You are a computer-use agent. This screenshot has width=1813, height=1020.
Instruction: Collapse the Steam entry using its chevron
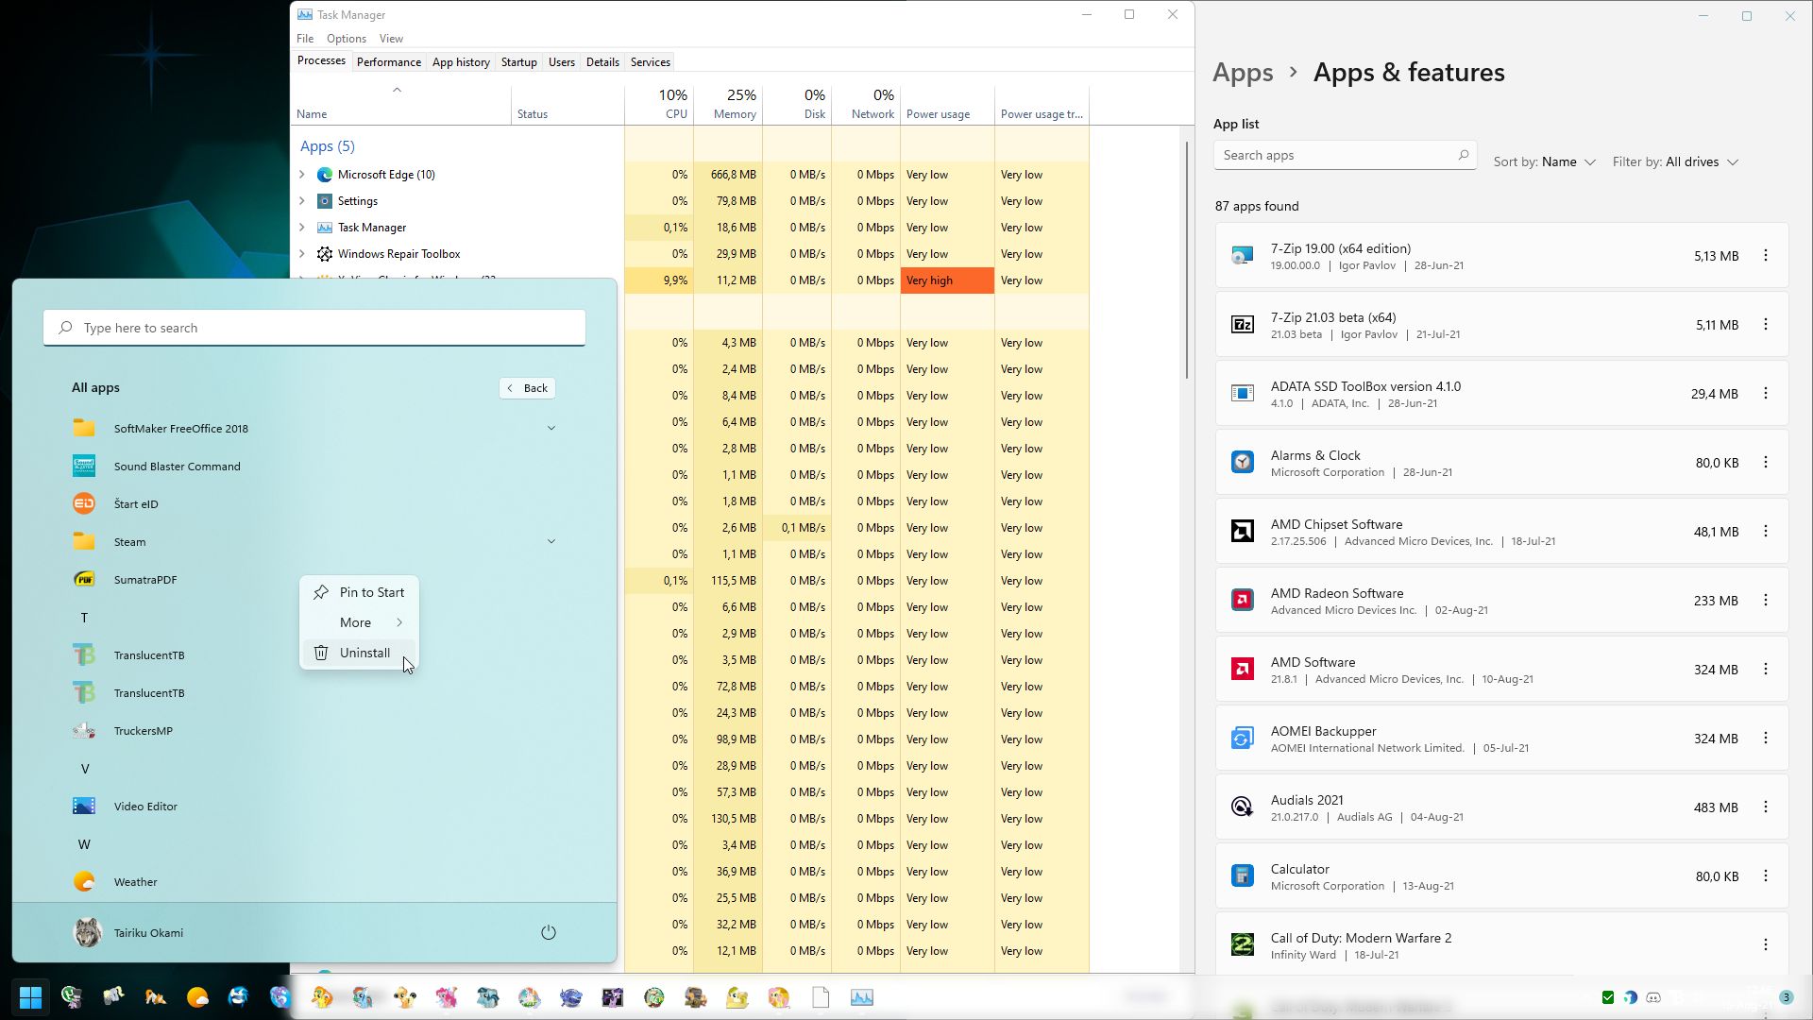coord(551,541)
